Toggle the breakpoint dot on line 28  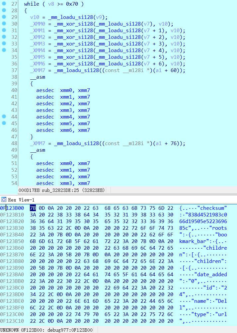tap(4, 10)
